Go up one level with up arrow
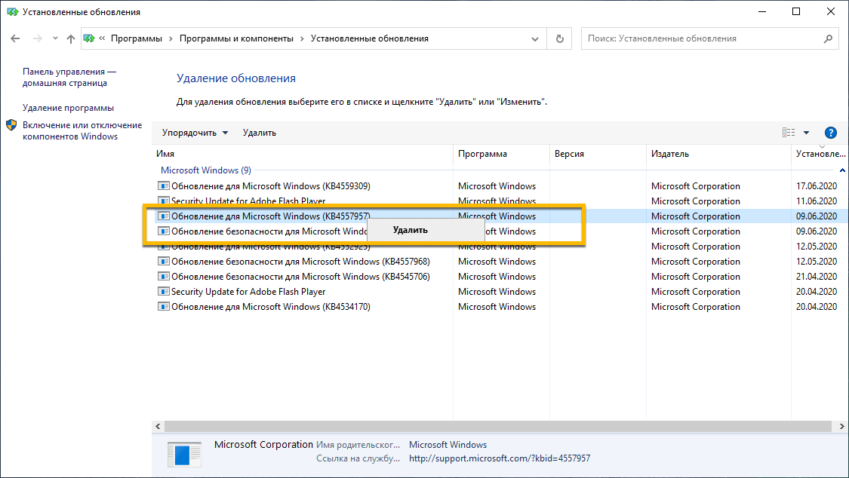 (71, 38)
